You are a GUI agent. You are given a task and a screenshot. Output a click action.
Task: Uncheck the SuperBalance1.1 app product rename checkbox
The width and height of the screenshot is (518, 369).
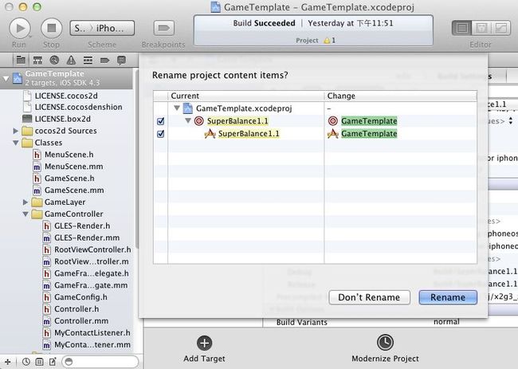click(x=161, y=134)
